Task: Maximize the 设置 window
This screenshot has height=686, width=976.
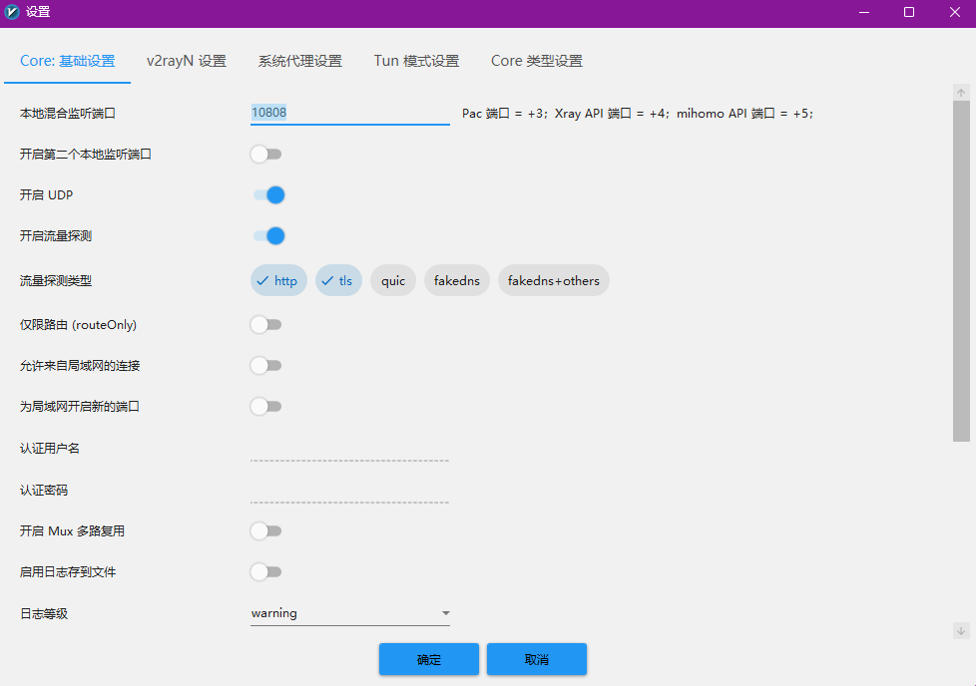Action: 909,12
